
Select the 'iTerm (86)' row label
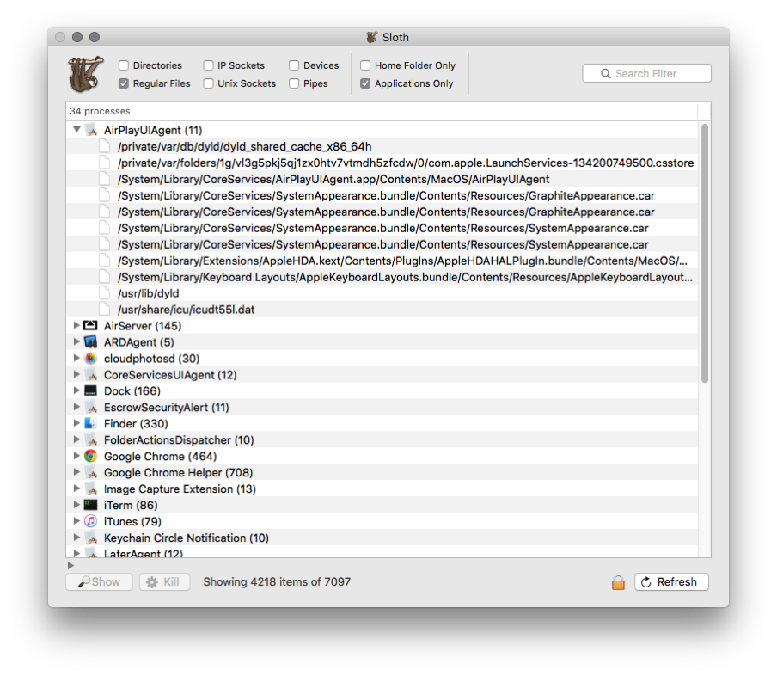(131, 506)
